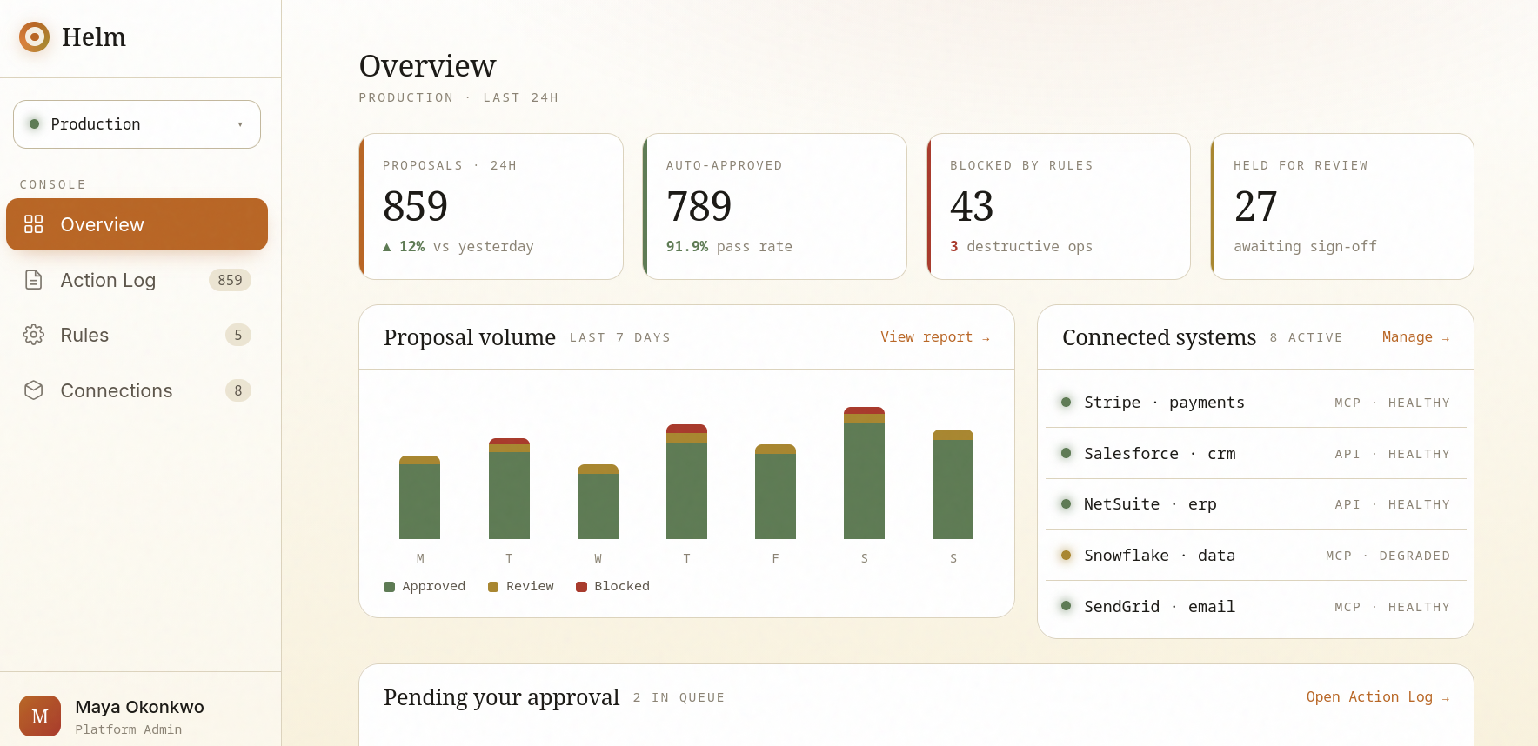Click the green status dot beside Stripe
Image resolution: width=1538 pixels, height=746 pixels.
pyautogui.click(x=1066, y=402)
